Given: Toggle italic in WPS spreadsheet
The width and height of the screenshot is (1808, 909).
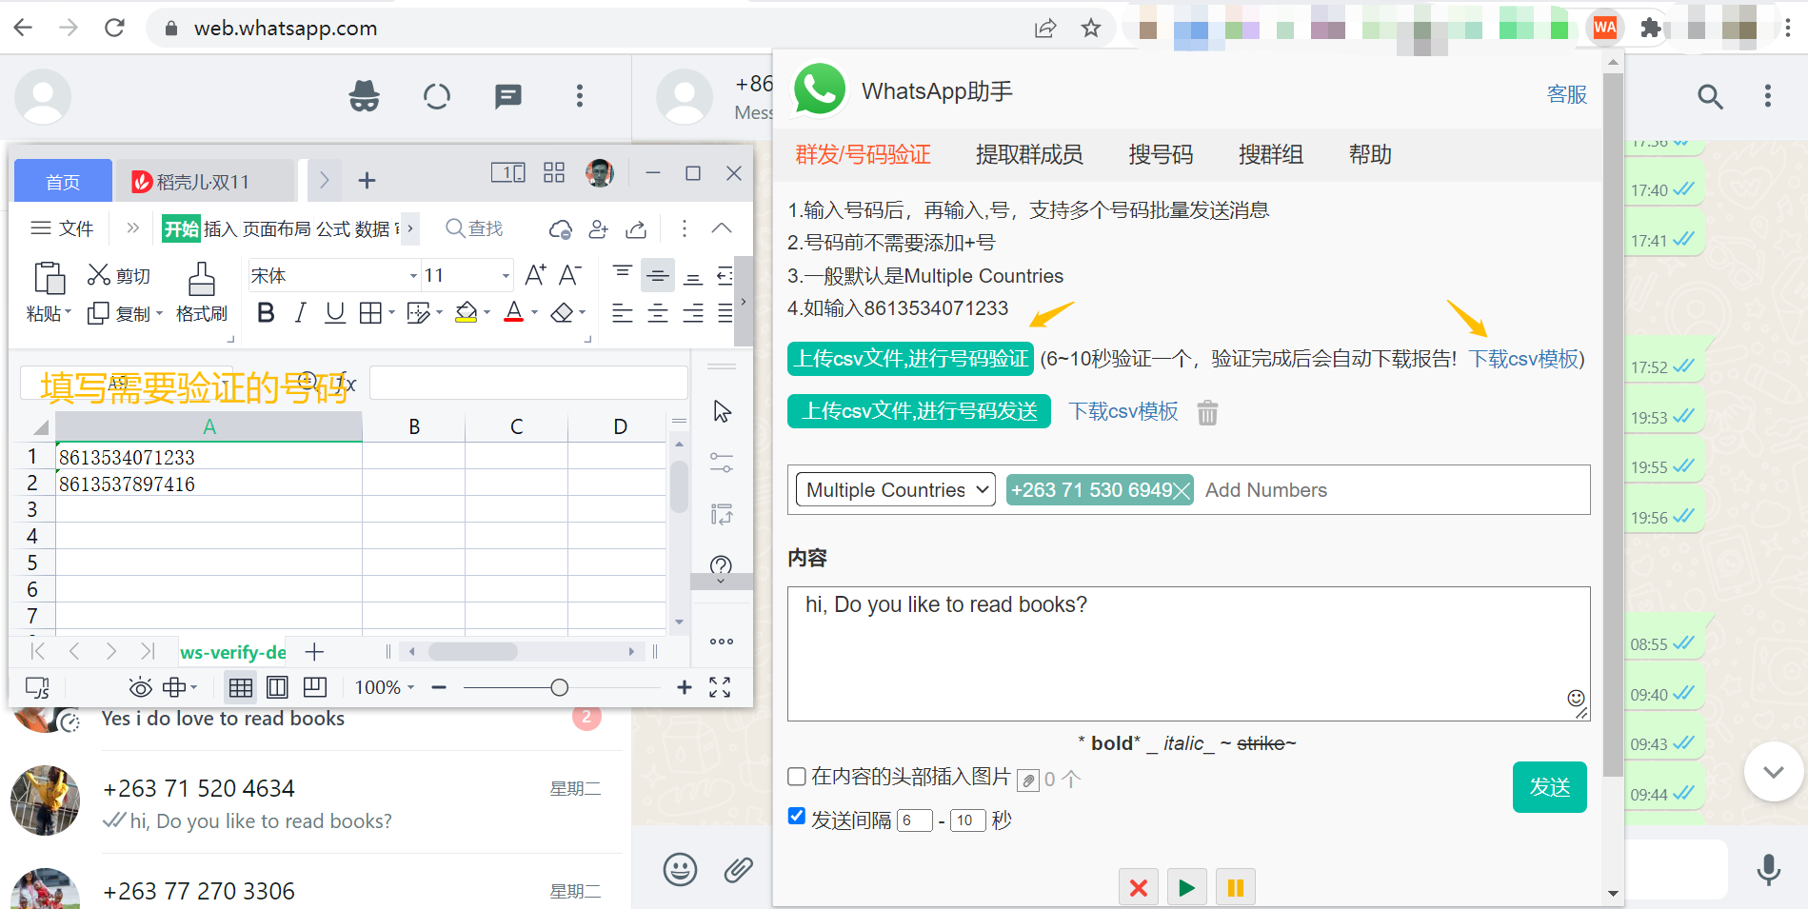Looking at the screenshot, I should click(x=300, y=313).
